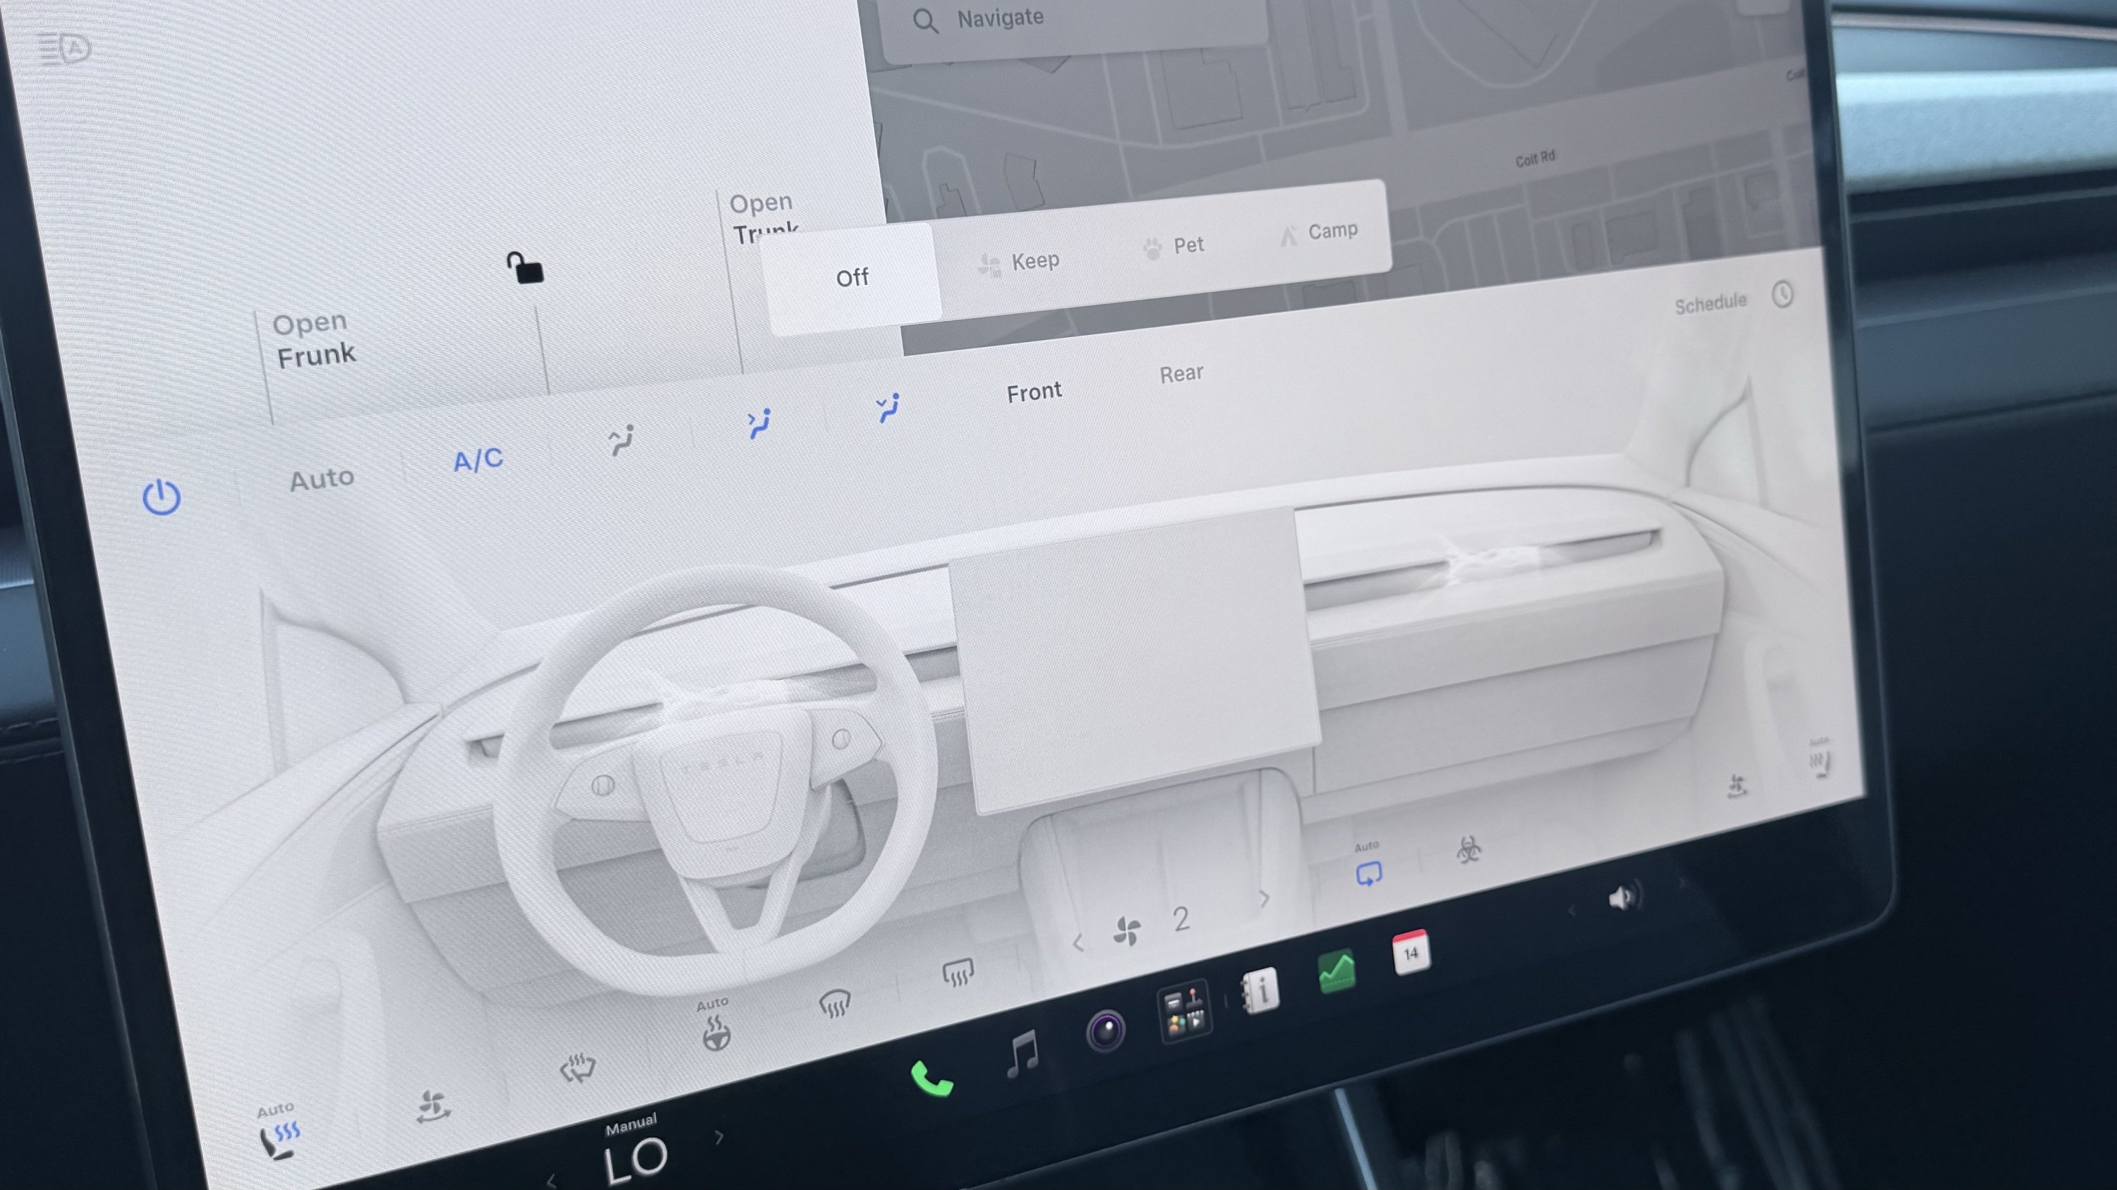Tap the Manual label above temperature
The width and height of the screenshot is (2117, 1190).
coord(631,1124)
